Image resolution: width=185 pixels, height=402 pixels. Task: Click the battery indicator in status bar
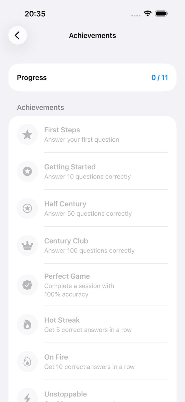161,14
